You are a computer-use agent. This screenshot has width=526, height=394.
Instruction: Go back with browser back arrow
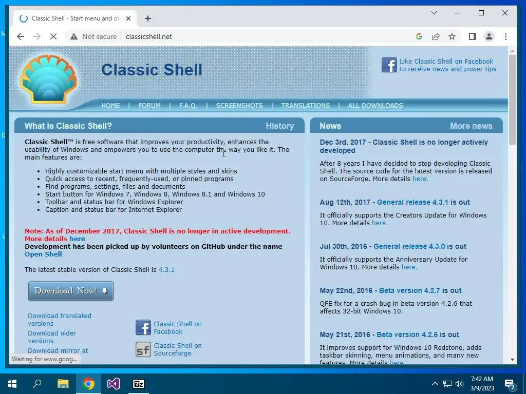21,36
